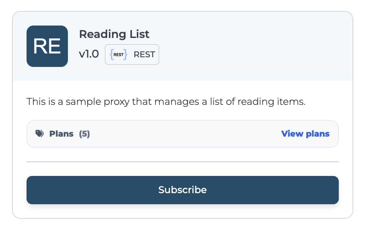The height and width of the screenshot is (227, 366).
Task: Open the plans count (5) indicator
Action: tap(85, 134)
